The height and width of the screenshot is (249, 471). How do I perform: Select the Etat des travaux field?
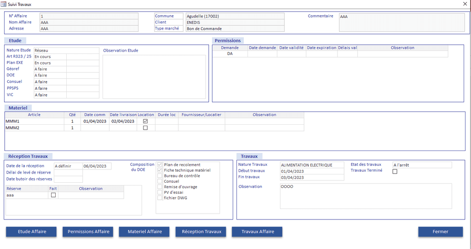click(x=422, y=165)
